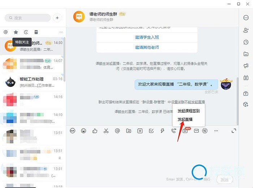This screenshot has height=188, width=253.
Task: Click the thumbs-up like icon
Action: point(95,131)
